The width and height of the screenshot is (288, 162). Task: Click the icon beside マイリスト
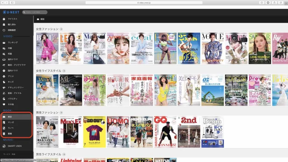[x=4, y=19]
